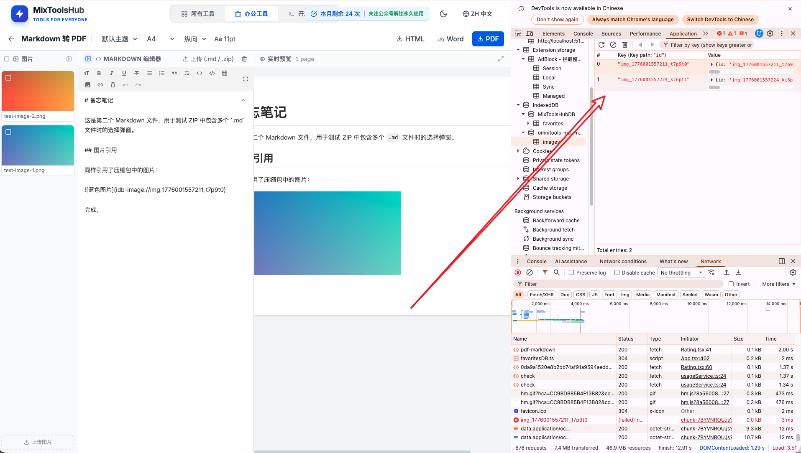Viewport: 801px width, 453px height.
Task: Collapse the IndexedDB tree in Application panel
Action: coord(518,105)
